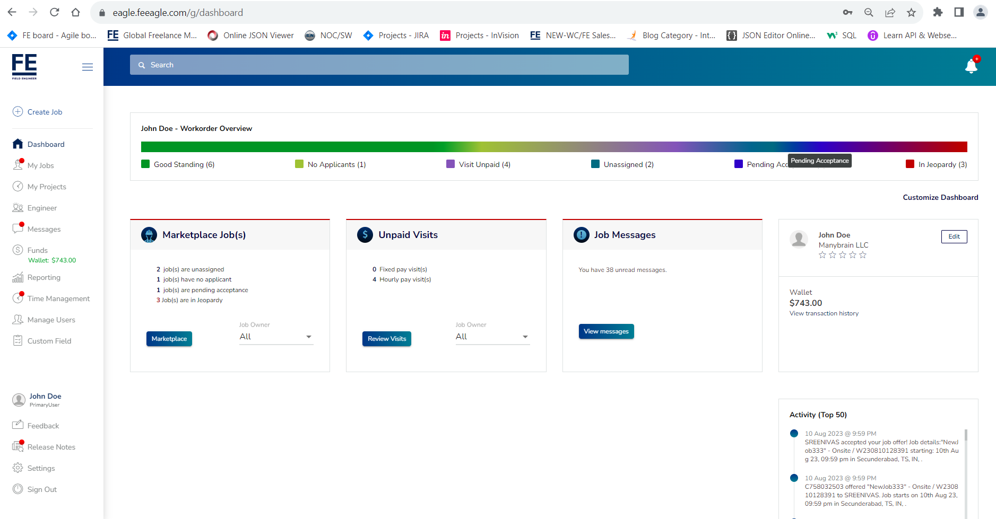Click the Good Standing green swatch
Screen dimensions: 996x519
point(145,164)
